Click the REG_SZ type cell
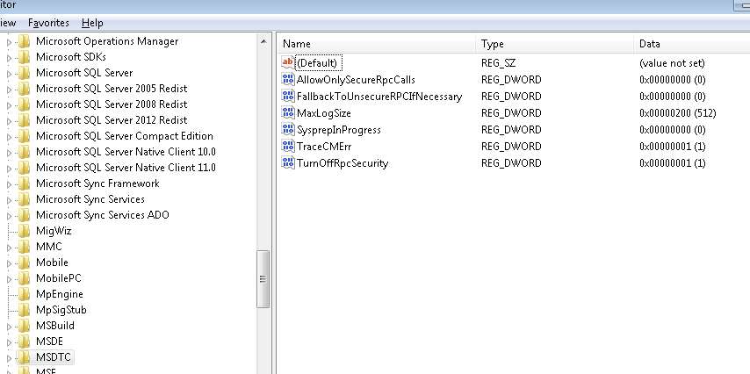 498,62
